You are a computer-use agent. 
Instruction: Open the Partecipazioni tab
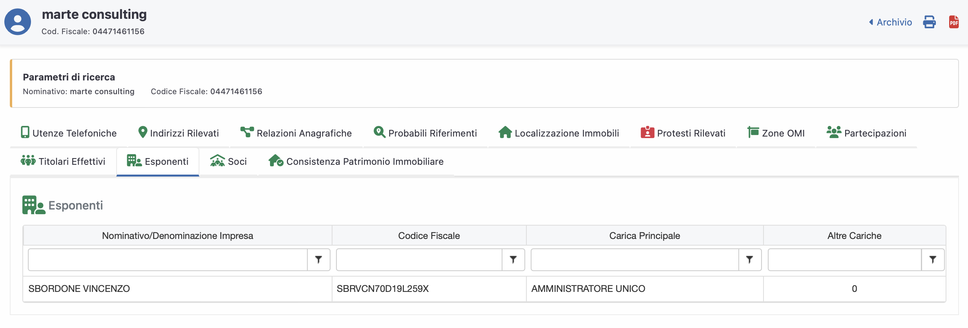pyautogui.click(x=866, y=133)
